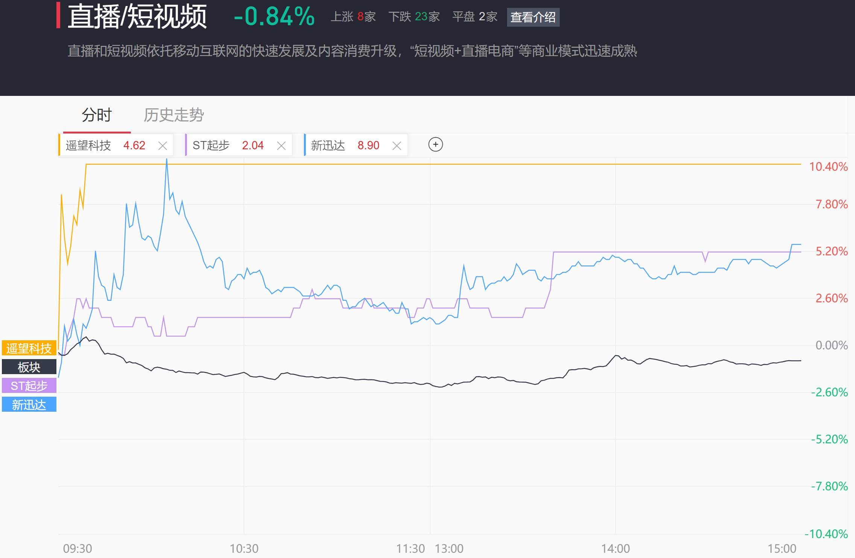Click the 直播/短视频 sector title

point(137,16)
